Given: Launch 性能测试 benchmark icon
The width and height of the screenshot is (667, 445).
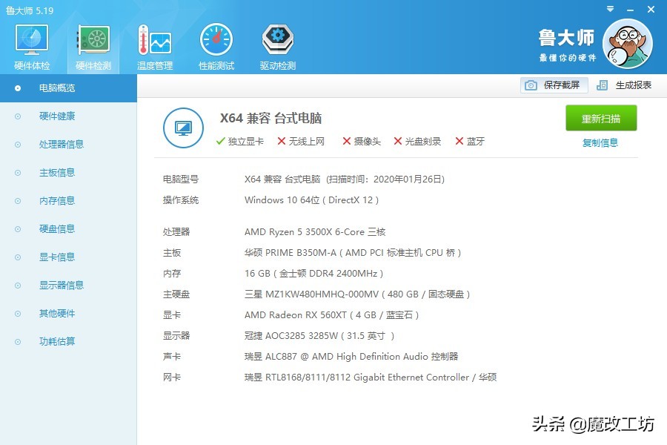Looking at the screenshot, I should [216, 41].
